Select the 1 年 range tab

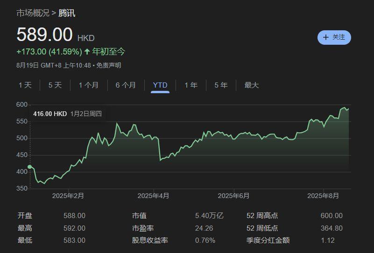tap(191, 85)
